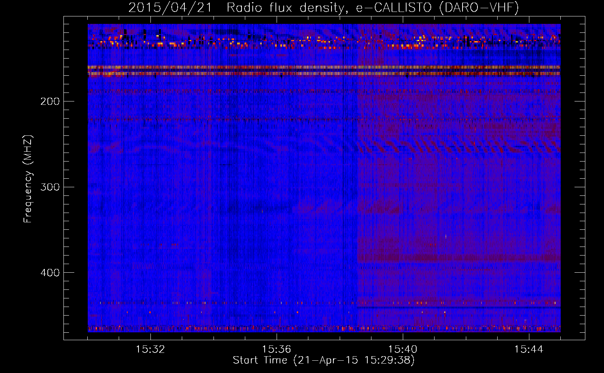The height and width of the screenshot is (373, 604).
Task: Select the 400 frequency axis label
Action: coord(50,272)
